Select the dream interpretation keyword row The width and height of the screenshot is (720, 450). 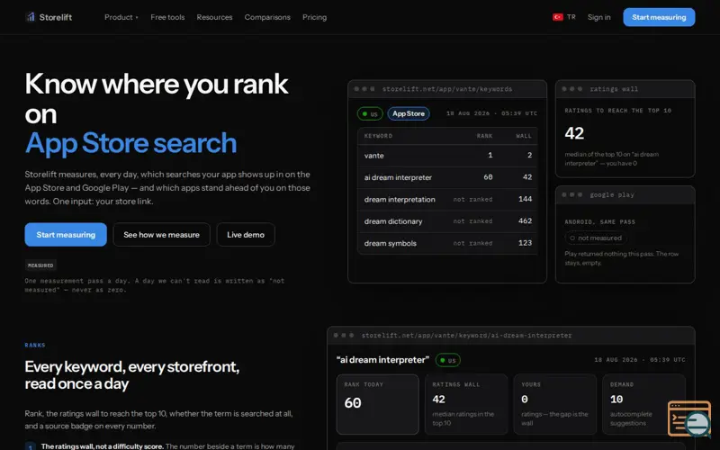pos(447,199)
